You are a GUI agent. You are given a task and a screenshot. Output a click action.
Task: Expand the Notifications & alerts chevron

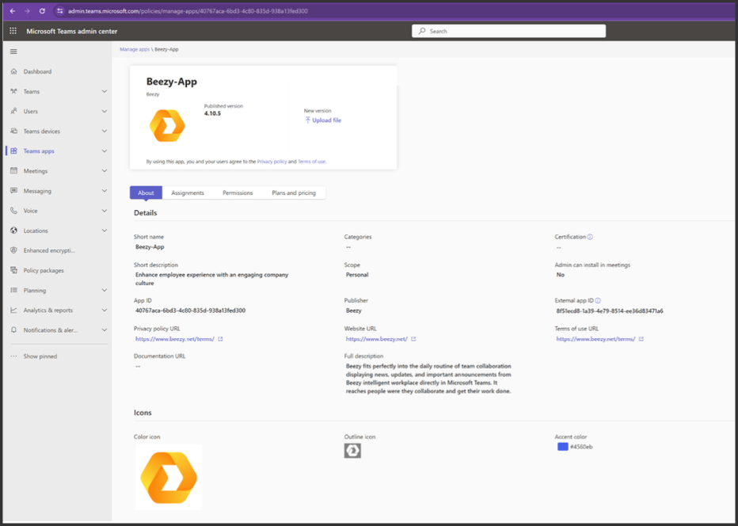pos(105,330)
